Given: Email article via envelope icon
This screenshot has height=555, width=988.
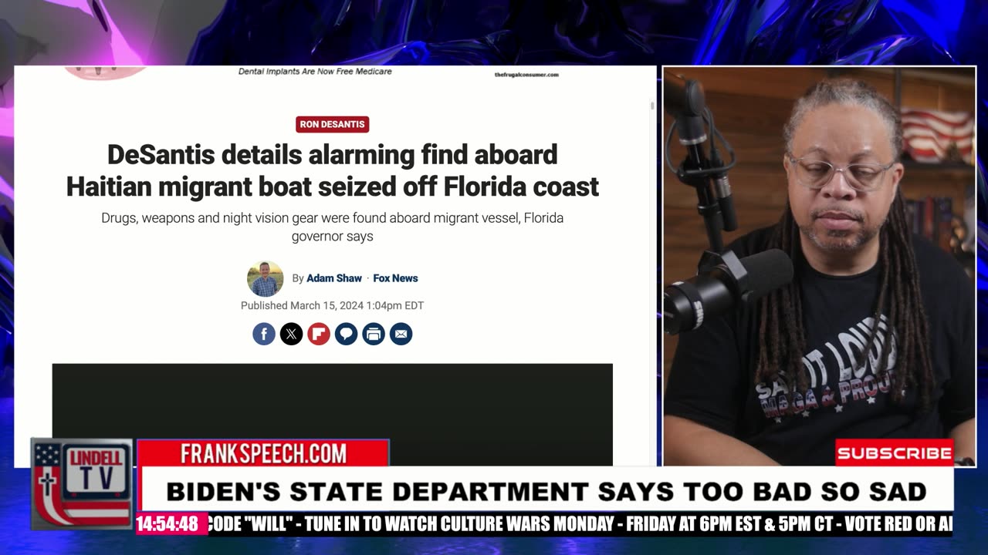Looking at the screenshot, I should pyautogui.click(x=401, y=334).
